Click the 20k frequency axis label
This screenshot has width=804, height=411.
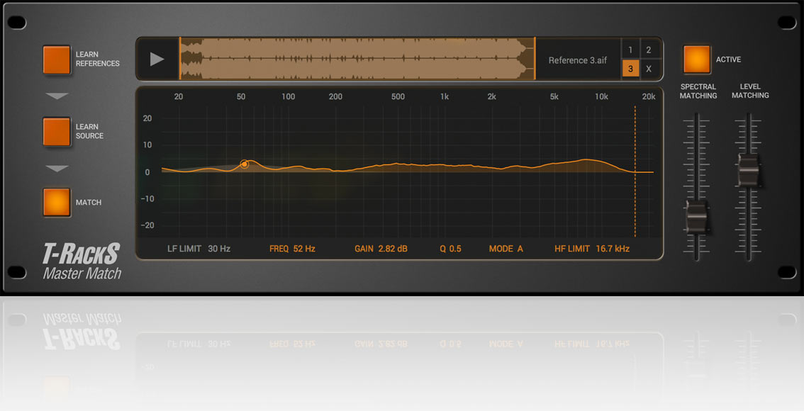649,96
